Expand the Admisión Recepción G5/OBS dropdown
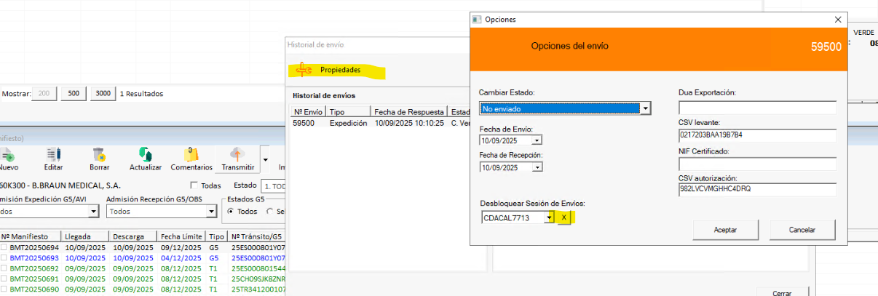Image resolution: width=878 pixels, height=296 pixels. (x=212, y=212)
